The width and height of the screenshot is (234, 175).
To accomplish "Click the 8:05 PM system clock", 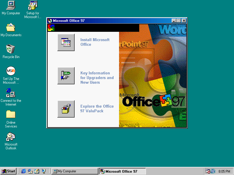I will [x=224, y=171].
